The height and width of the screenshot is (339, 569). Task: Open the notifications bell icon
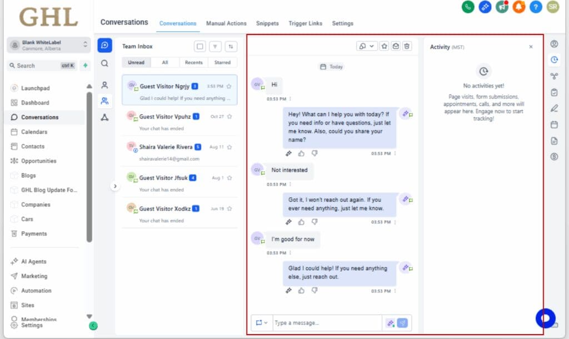(518, 8)
